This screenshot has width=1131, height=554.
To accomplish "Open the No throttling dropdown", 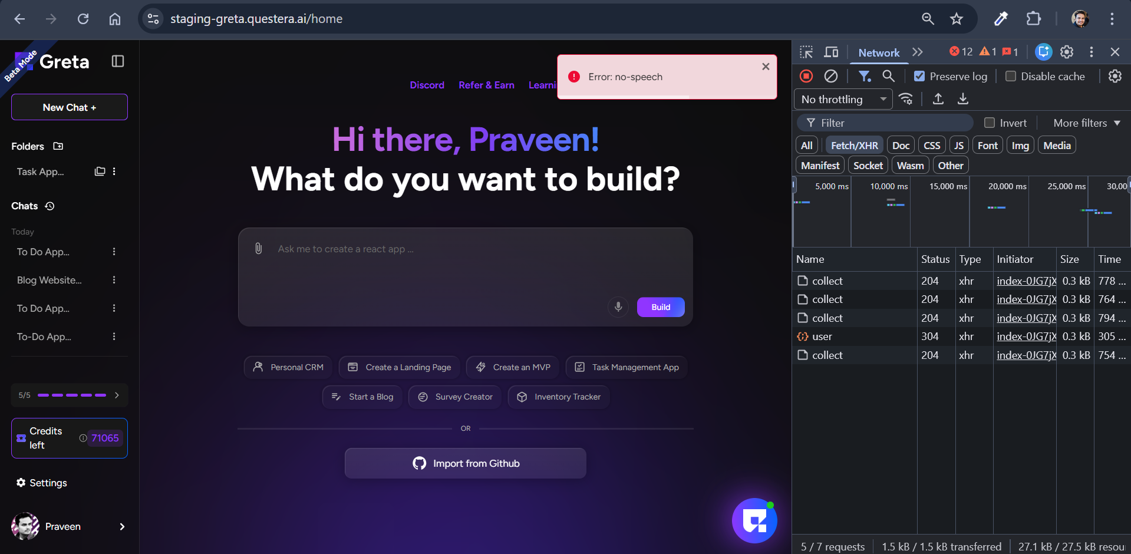I will click(x=843, y=99).
